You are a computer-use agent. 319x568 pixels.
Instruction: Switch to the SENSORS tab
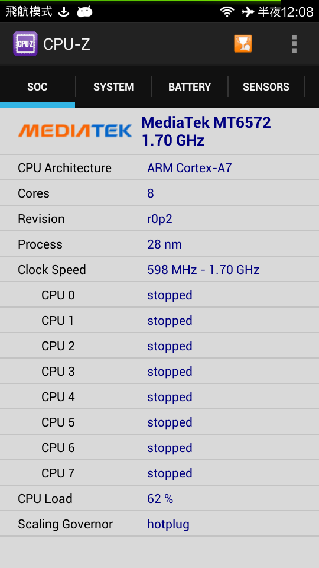(266, 87)
